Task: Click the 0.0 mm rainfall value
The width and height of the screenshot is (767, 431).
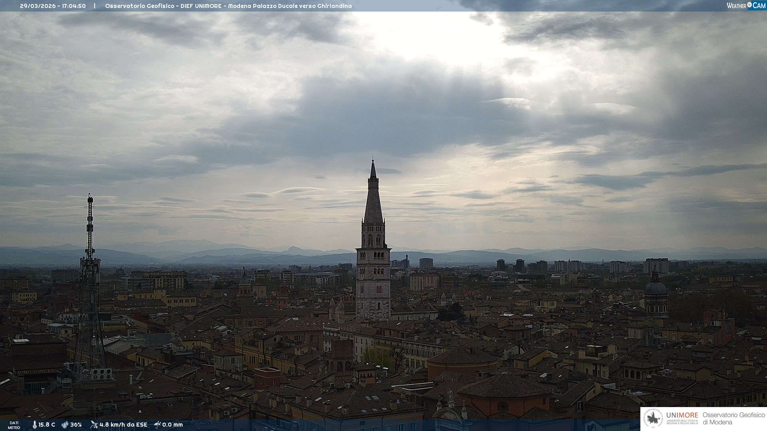Action: point(173,425)
